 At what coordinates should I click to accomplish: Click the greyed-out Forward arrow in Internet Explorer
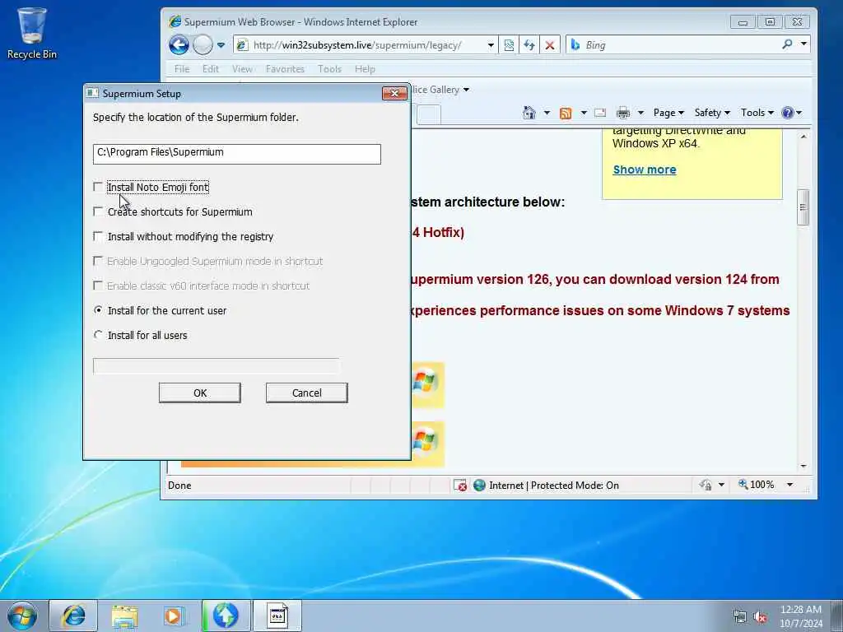click(x=203, y=44)
